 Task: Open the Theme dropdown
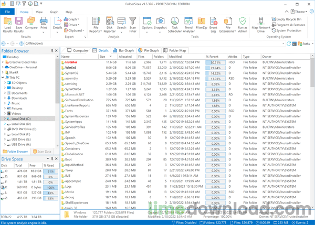[301, 12]
